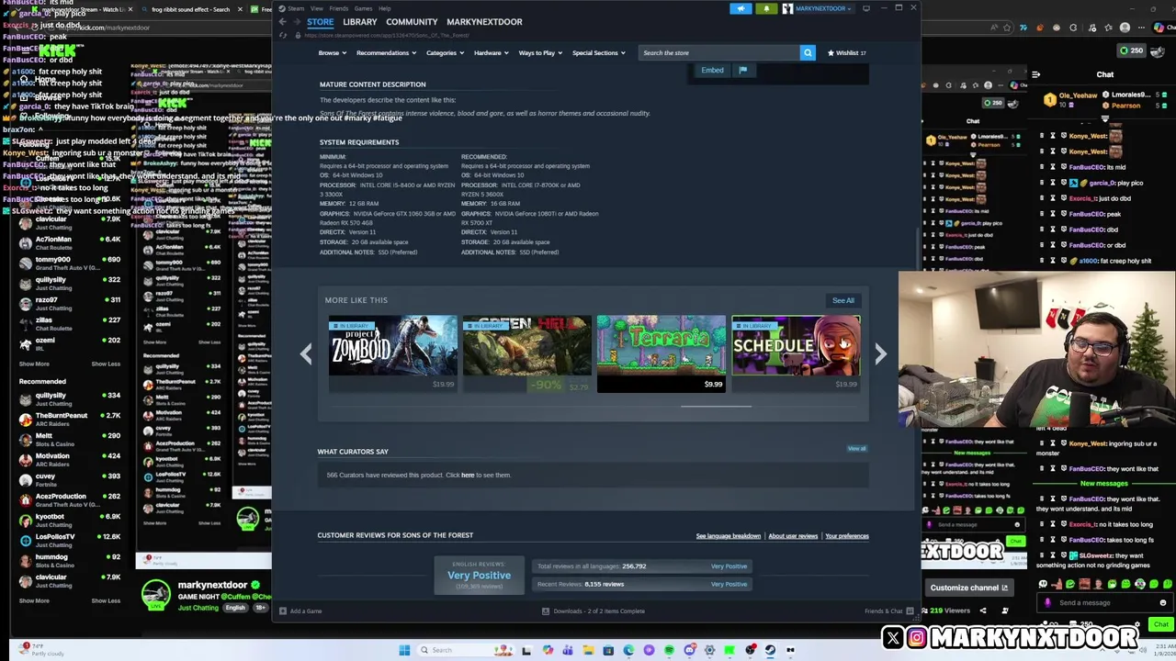Reload the Steam store page
Viewport: 1176px width, 661px height.
point(283,35)
